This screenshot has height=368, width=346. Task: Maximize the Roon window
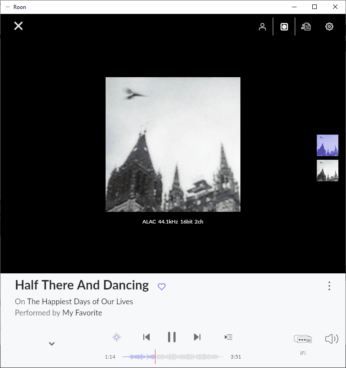(315, 7)
